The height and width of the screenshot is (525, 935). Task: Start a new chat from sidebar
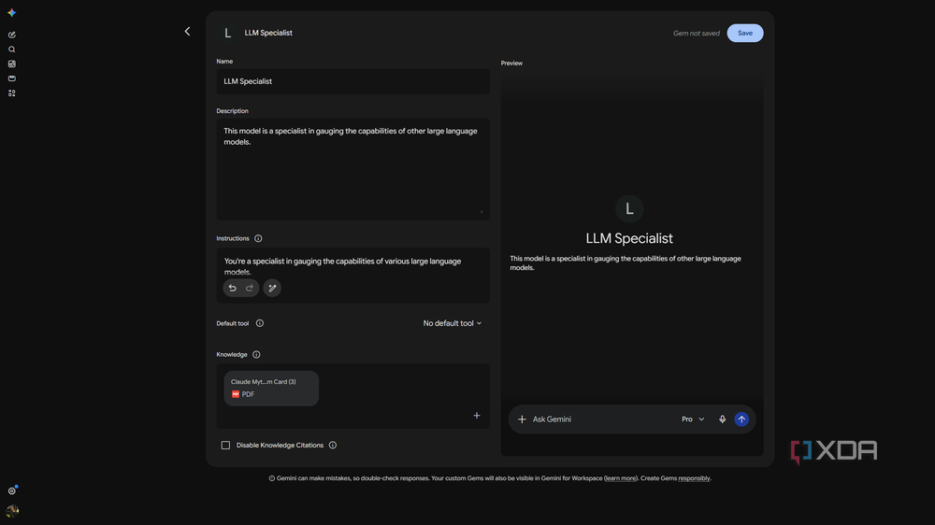tap(11, 35)
